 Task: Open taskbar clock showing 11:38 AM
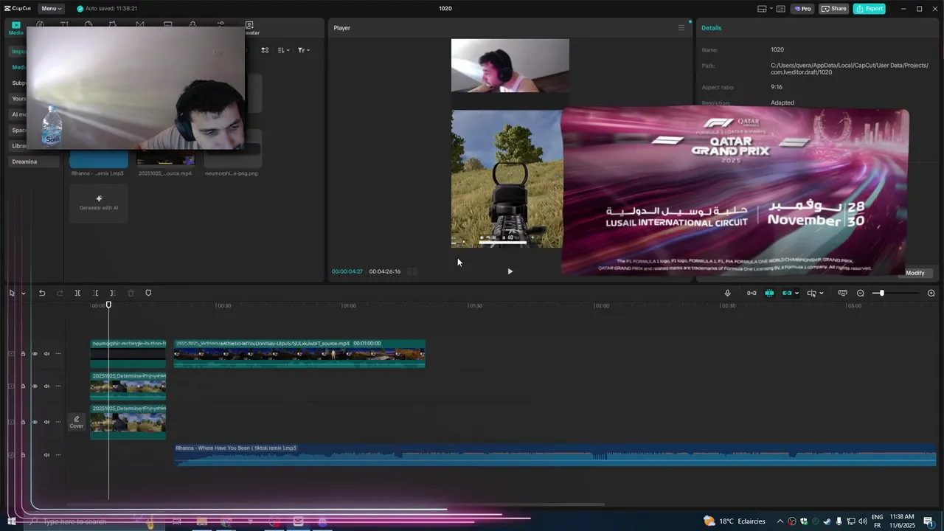click(903, 521)
